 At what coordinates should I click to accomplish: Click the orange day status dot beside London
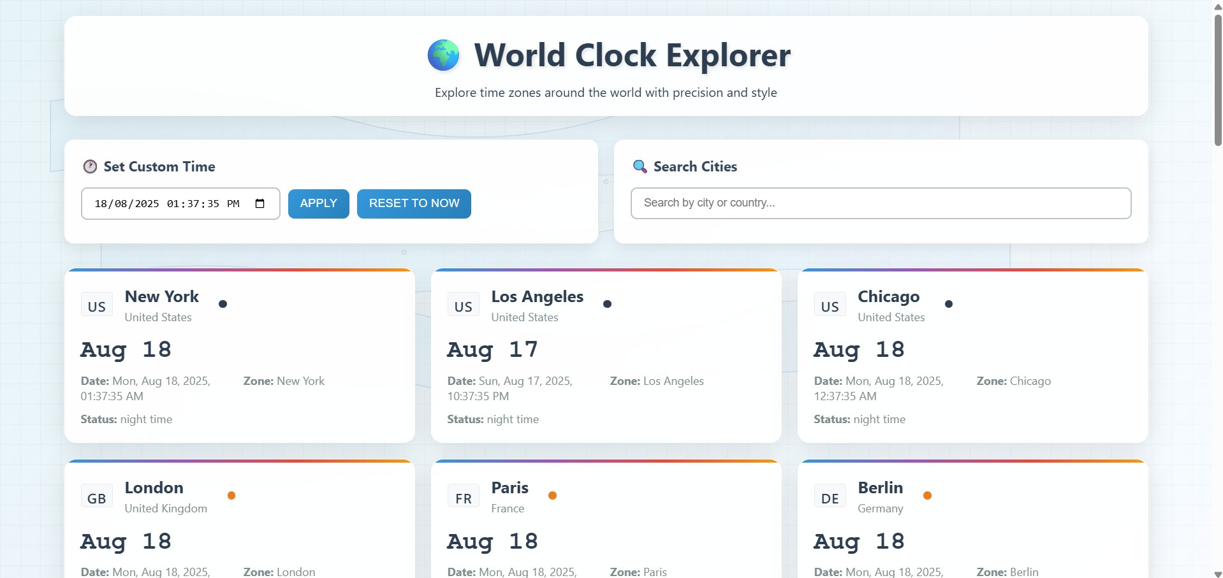231,495
